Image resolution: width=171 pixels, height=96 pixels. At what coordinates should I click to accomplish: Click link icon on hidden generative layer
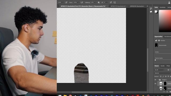coord(163,88)
